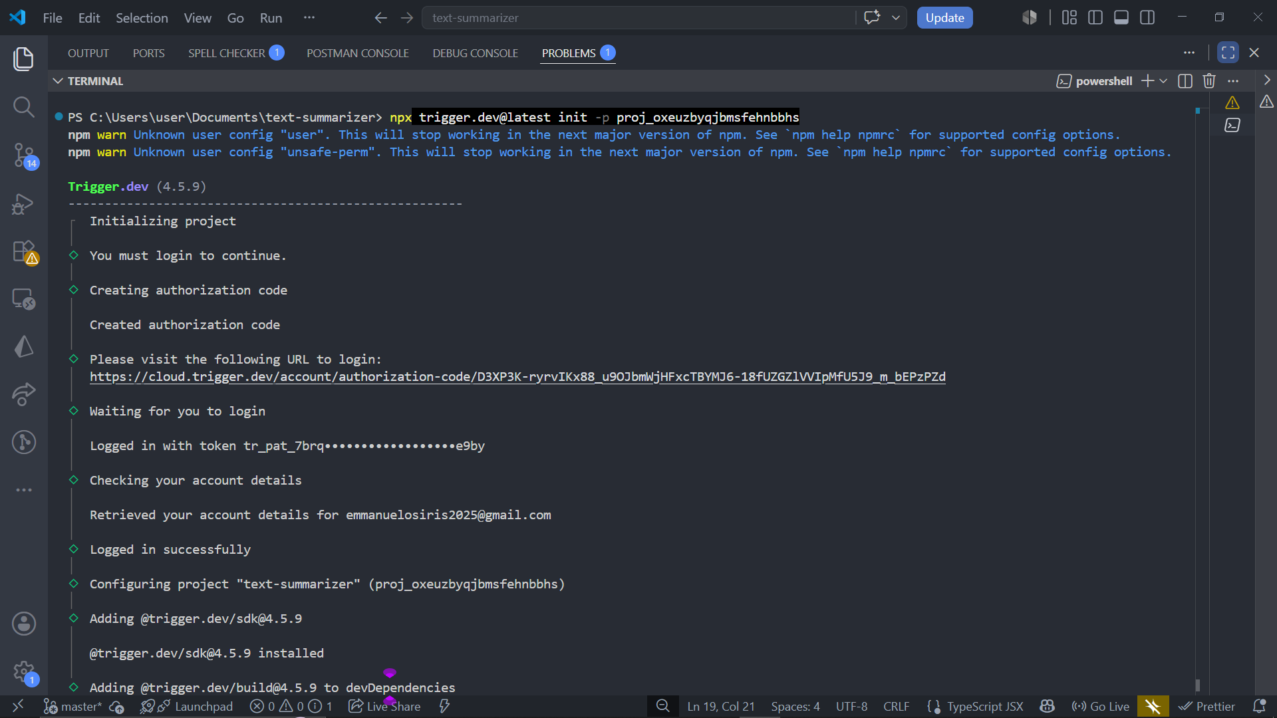
Task: Open the Prisma view in activity bar
Action: tap(24, 346)
